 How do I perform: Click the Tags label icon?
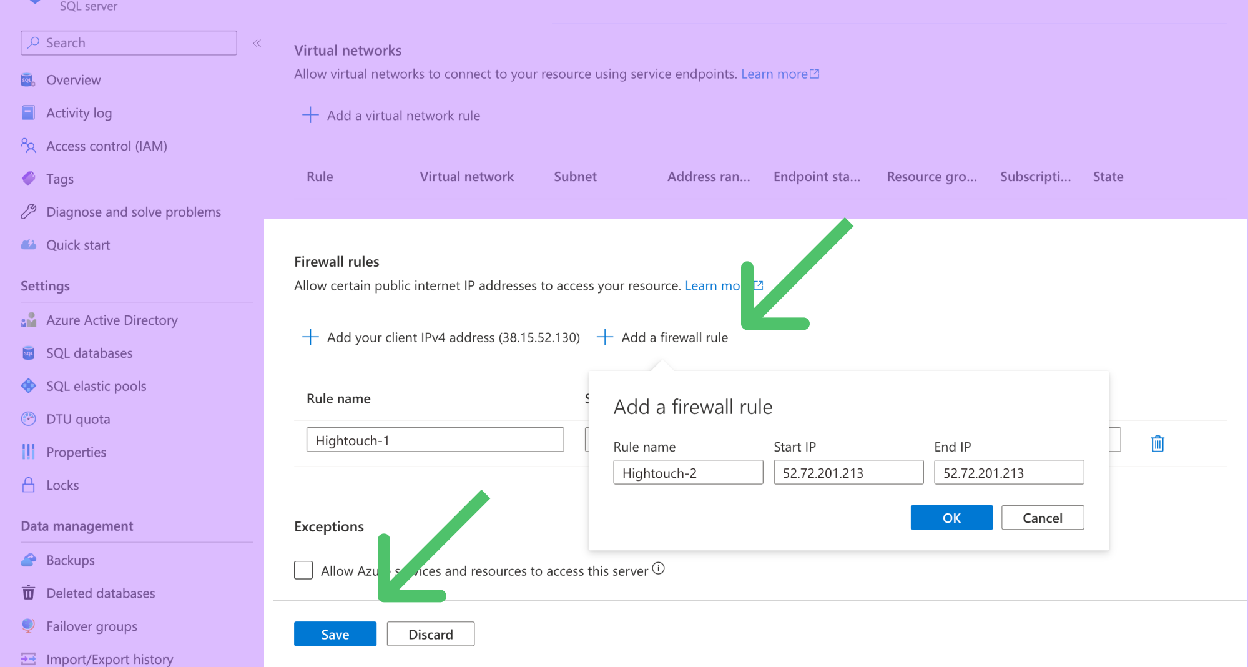(x=28, y=179)
